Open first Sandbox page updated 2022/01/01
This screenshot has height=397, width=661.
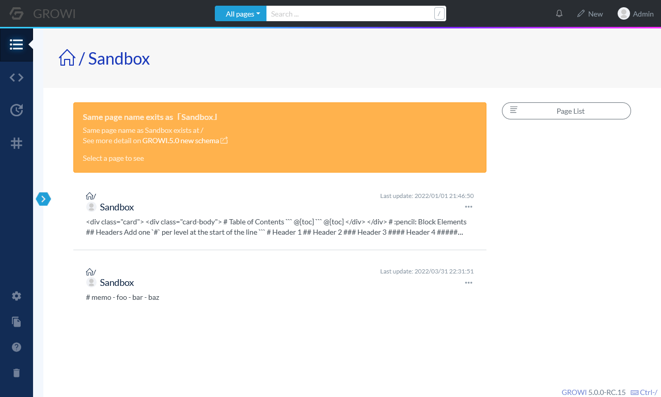(x=117, y=207)
